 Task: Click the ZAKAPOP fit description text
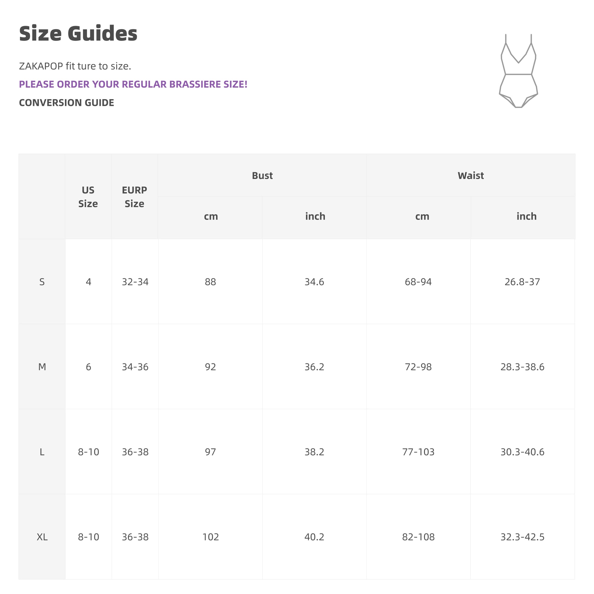coord(75,66)
